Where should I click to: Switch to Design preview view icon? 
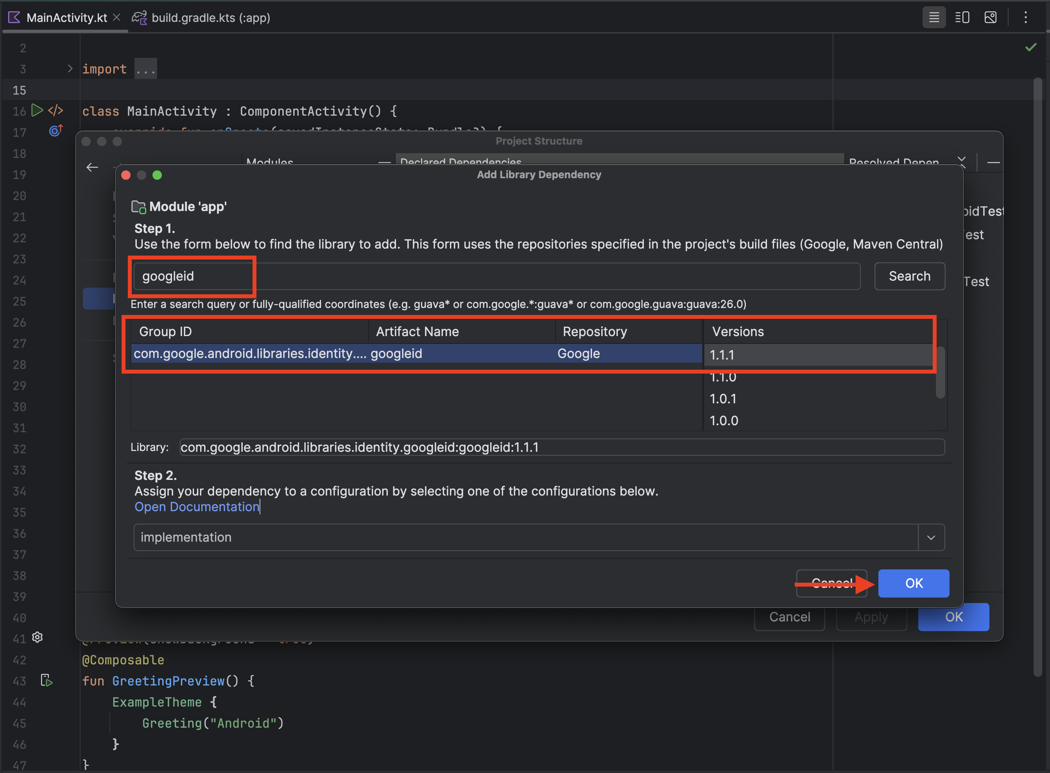click(990, 18)
